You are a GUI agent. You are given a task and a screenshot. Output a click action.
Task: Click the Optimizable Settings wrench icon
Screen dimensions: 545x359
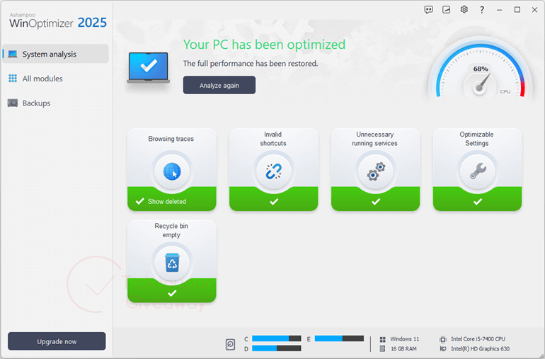(478, 171)
